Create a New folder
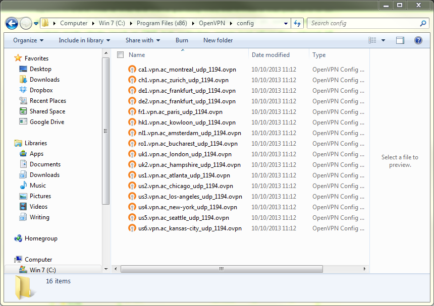The width and height of the screenshot is (434, 306). tap(218, 40)
